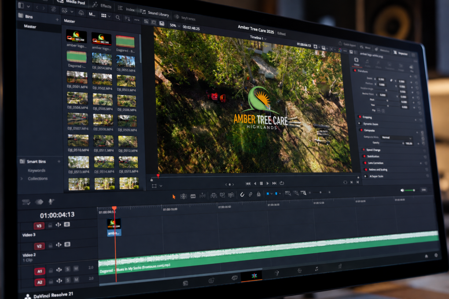449x299 pixels.
Task: Open the viewer 50% zoom dropdown
Action: click(x=175, y=26)
